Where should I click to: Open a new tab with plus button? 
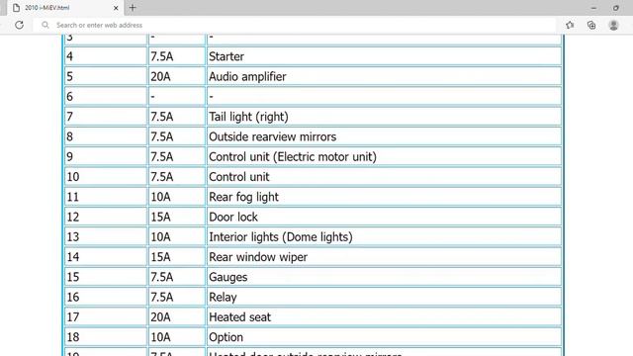133,8
